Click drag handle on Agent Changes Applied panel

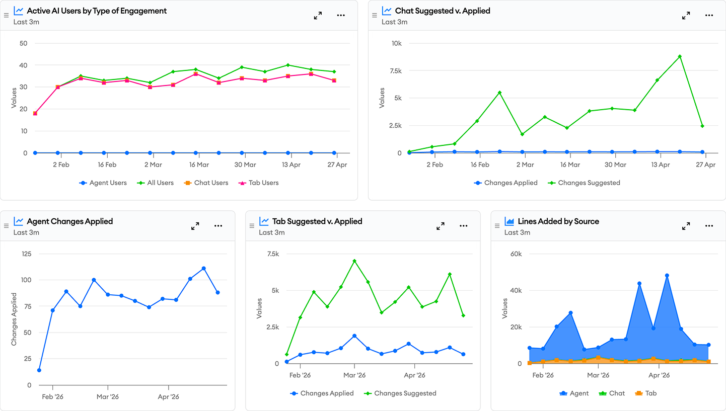click(7, 226)
